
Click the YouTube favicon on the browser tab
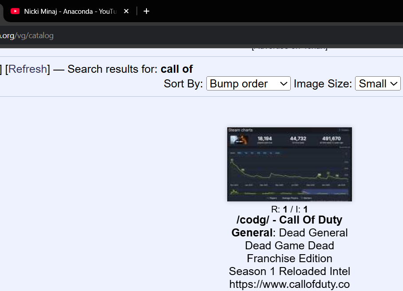(x=15, y=11)
